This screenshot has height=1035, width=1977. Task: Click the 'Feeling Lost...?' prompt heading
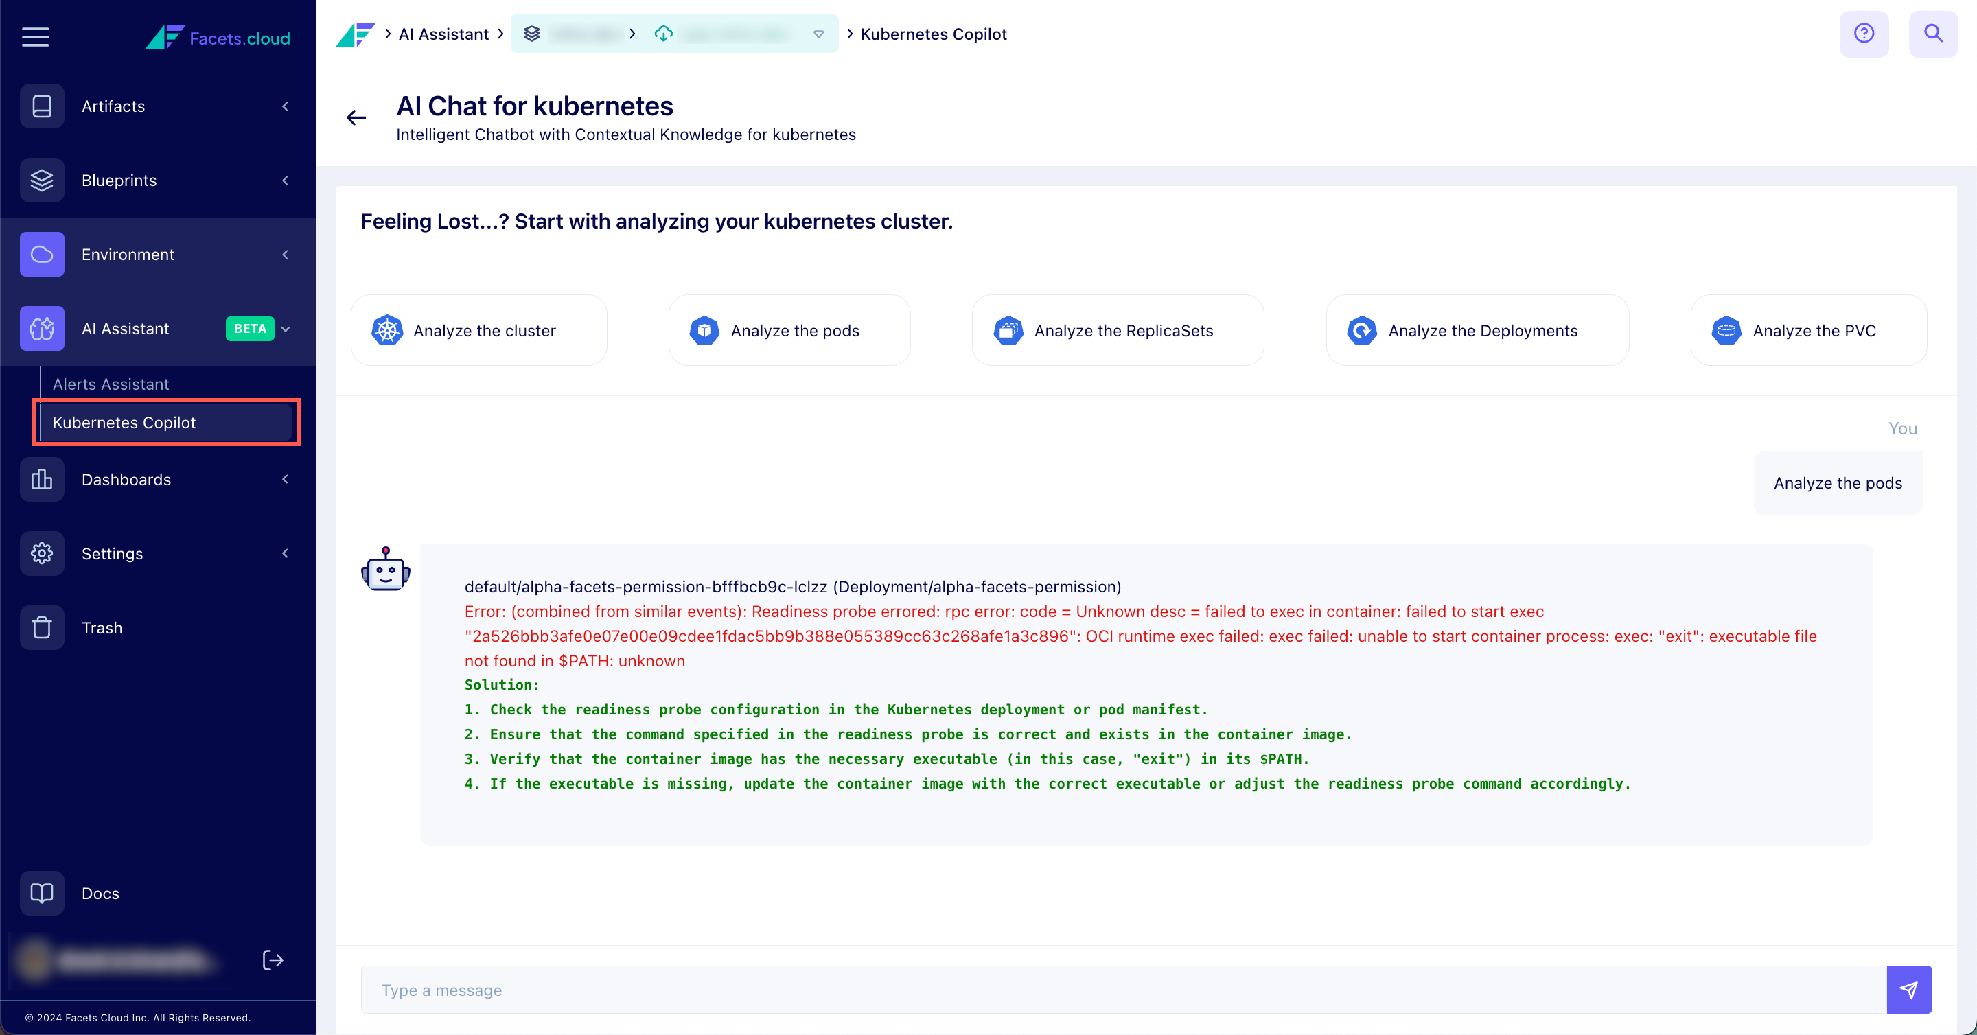coord(657,221)
